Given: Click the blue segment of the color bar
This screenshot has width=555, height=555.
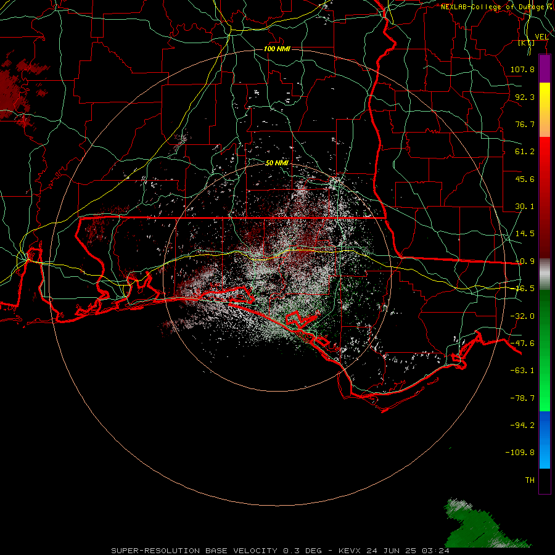Looking at the screenshot, I should click(x=545, y=440).
